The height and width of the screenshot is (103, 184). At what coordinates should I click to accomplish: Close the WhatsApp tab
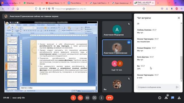(x=42, y=3)
